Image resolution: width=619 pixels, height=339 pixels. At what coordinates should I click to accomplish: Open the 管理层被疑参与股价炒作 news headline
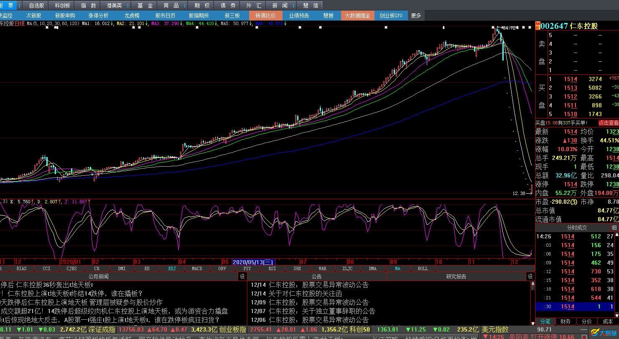tap(126, 302)
